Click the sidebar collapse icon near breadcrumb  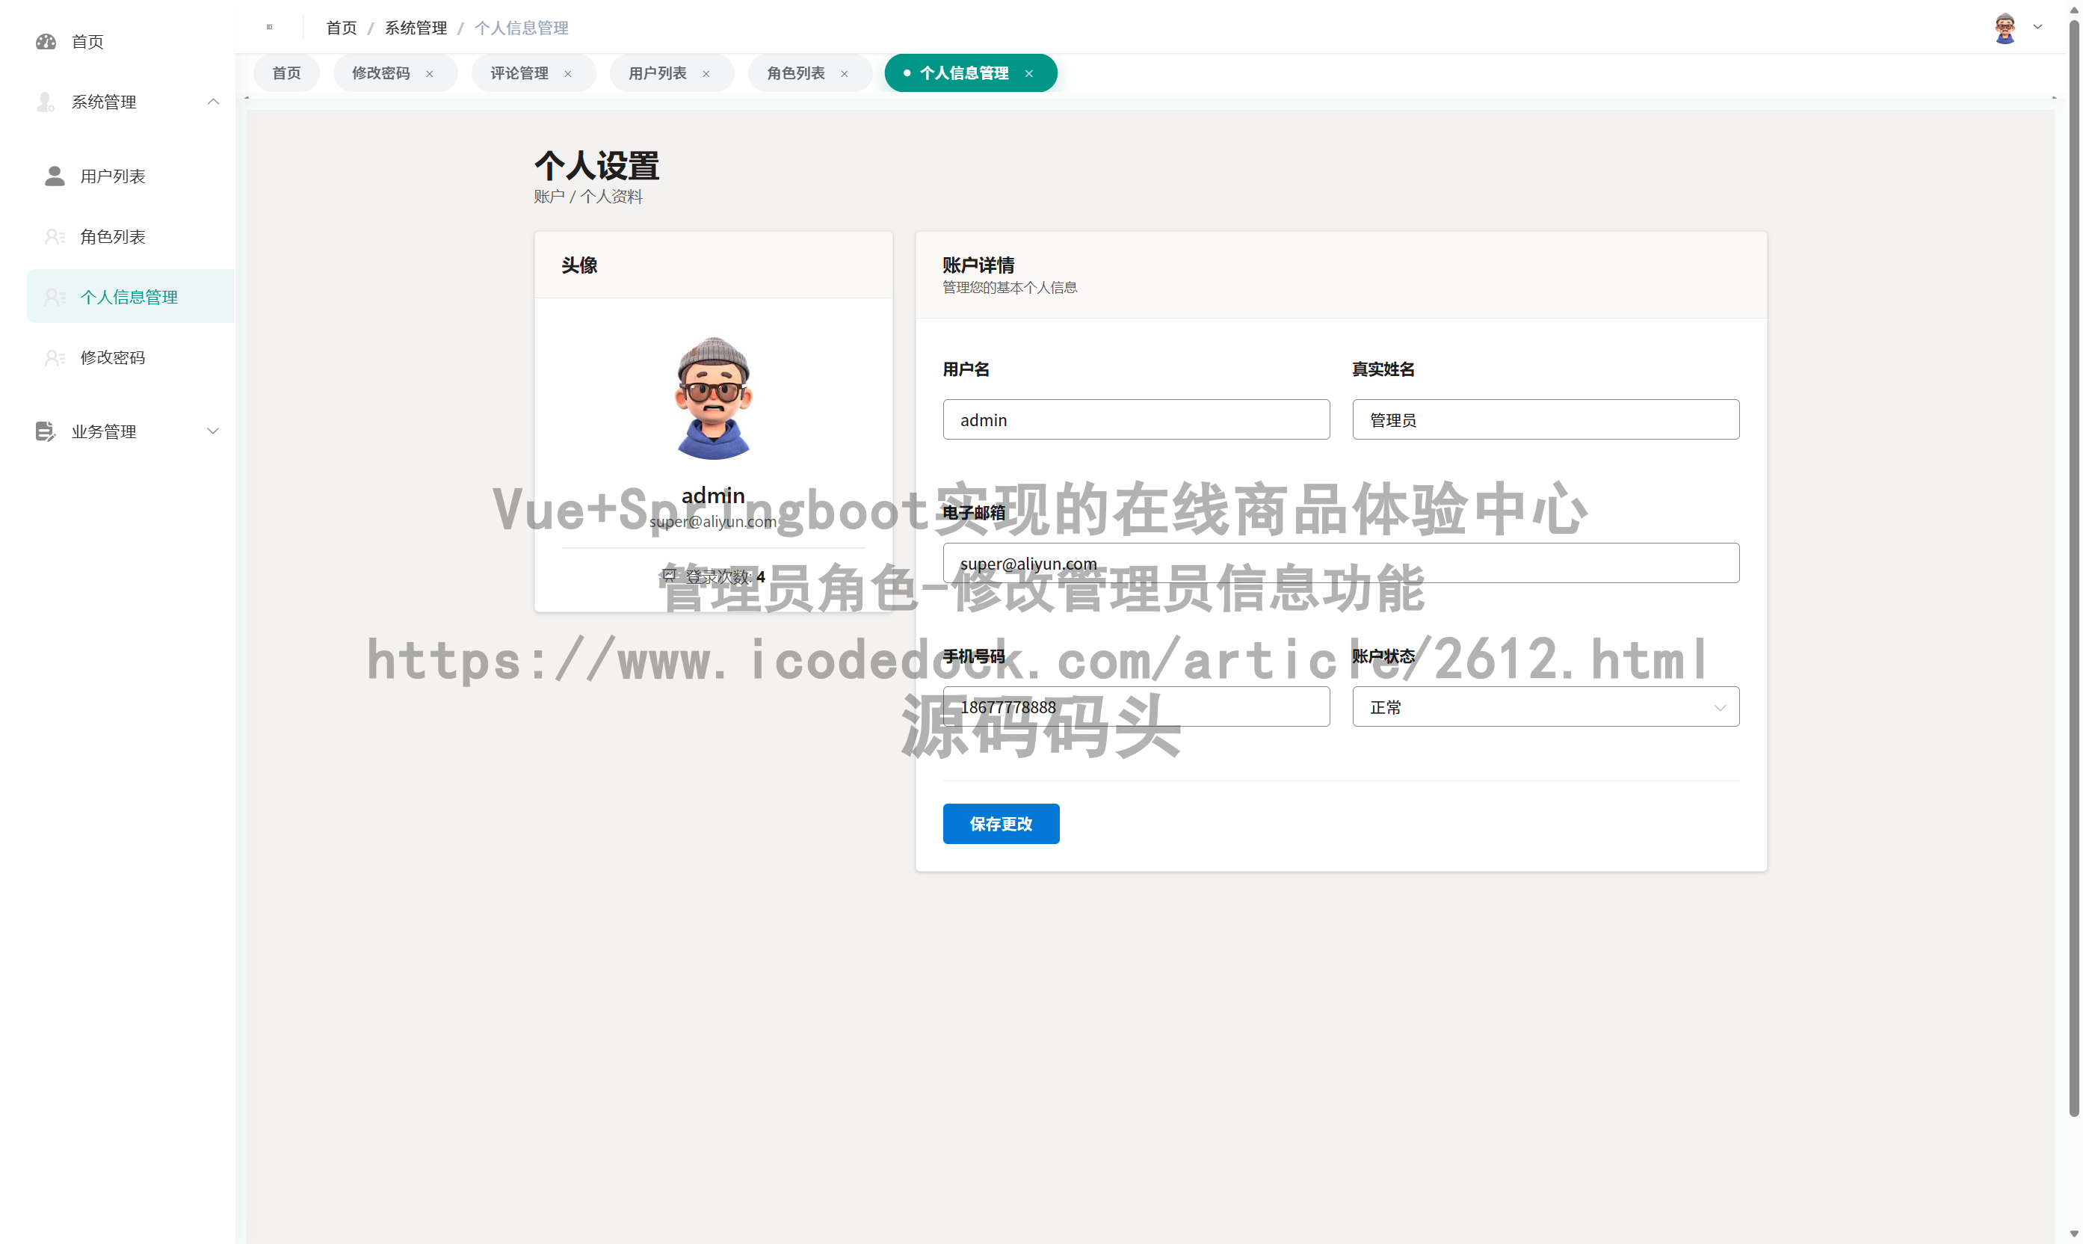click(x=269, y=27)
